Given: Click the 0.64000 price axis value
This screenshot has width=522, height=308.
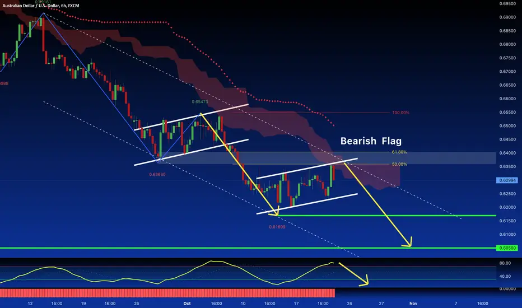Looking at the screenshot, I should tap(507, 153).
